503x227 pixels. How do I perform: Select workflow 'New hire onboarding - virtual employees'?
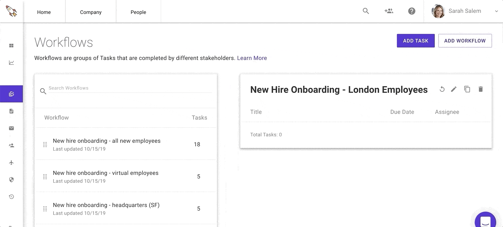(126, 176)
